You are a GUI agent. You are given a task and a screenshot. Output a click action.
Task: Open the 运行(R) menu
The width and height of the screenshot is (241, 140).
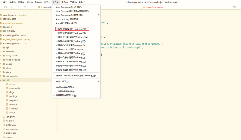[x=47, y=2]
